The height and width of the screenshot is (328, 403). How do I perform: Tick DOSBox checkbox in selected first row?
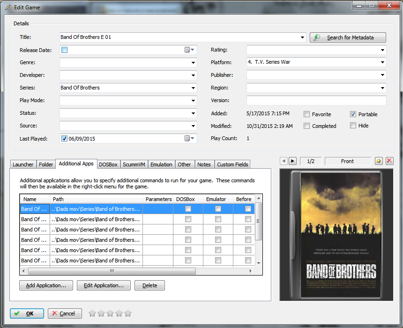pos(188,209)
